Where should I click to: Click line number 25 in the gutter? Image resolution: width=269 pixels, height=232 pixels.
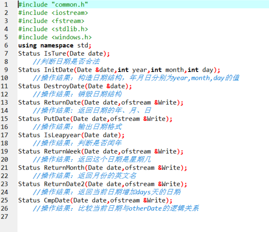coord(4,200)
